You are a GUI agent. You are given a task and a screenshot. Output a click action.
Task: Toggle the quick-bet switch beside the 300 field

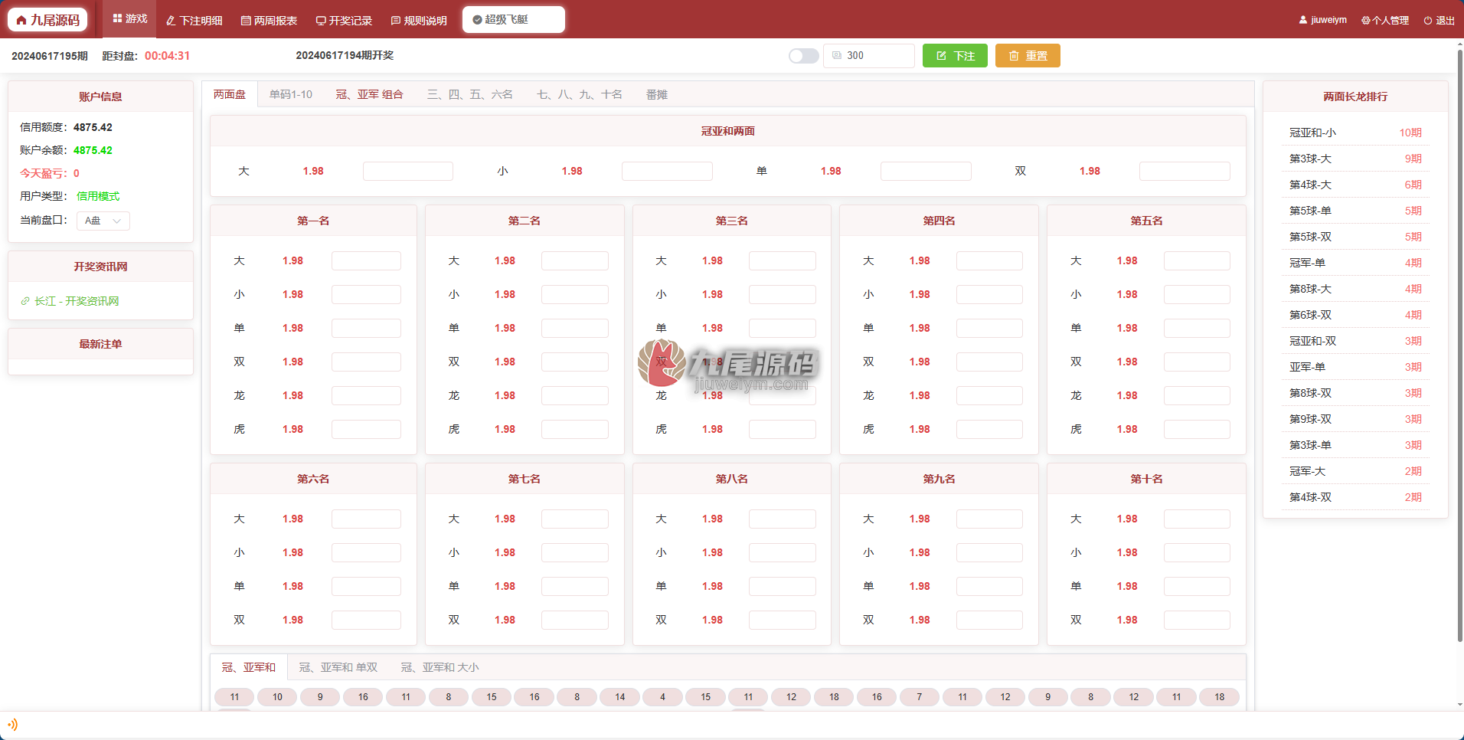pyautogui.click(x=804, y=56)
